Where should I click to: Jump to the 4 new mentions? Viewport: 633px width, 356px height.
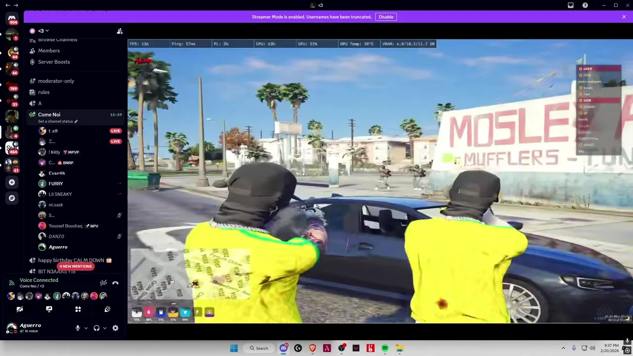tap(75, 266)
